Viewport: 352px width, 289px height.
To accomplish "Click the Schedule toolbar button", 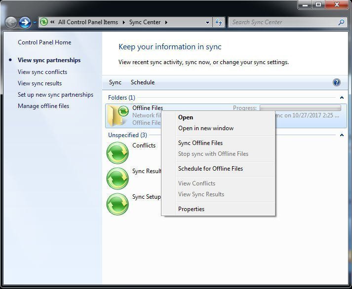I will [x=143, y=82].
